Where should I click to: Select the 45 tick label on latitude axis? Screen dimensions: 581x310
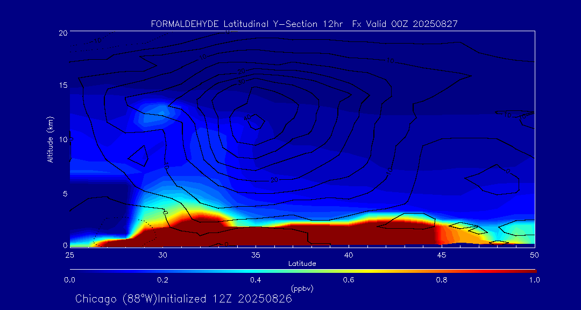click(442, 255)
